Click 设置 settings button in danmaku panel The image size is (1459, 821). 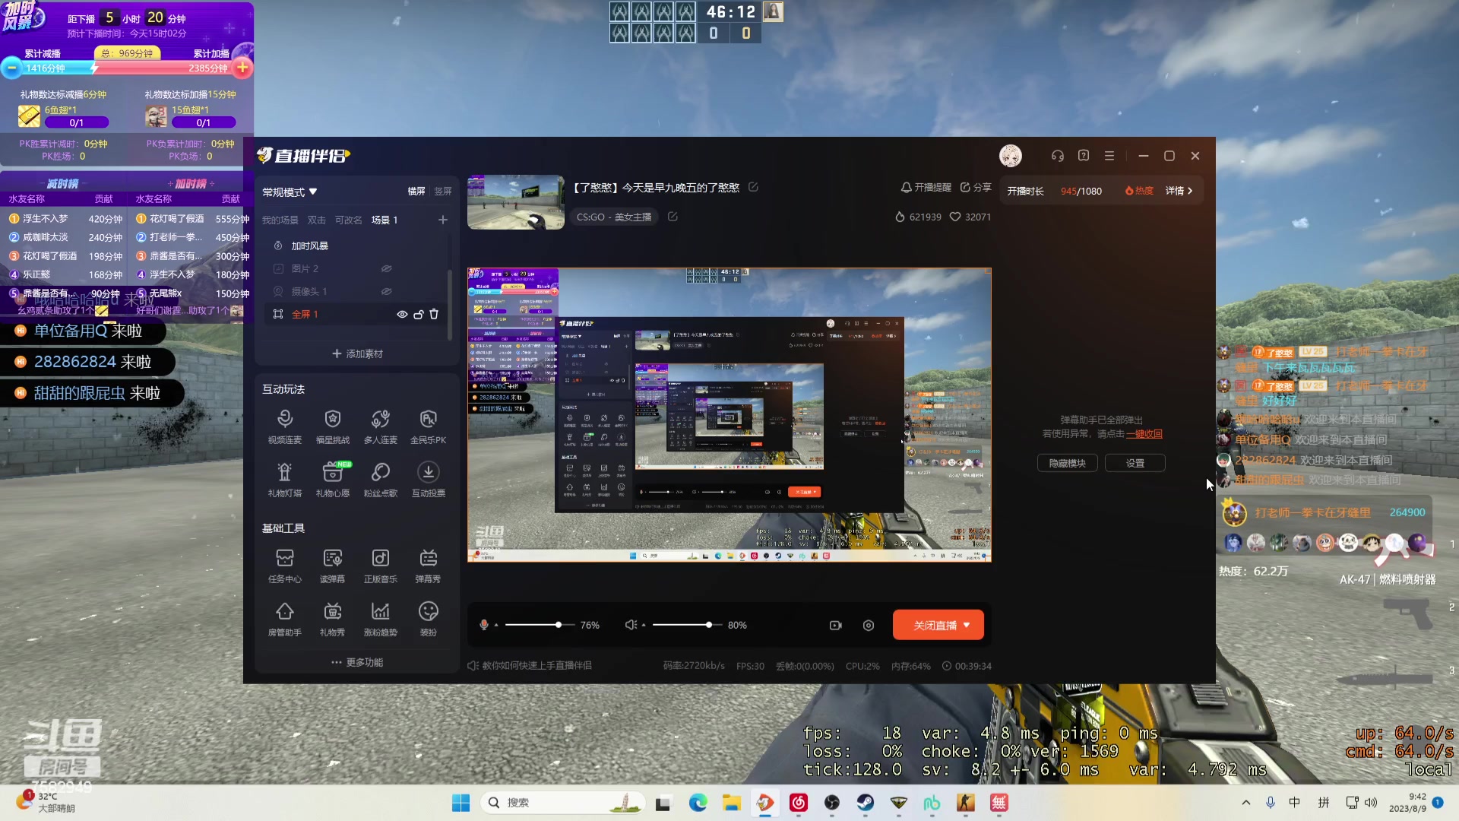(1135, 463)
